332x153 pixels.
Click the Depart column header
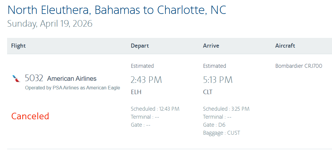click(x=140, y=46)
